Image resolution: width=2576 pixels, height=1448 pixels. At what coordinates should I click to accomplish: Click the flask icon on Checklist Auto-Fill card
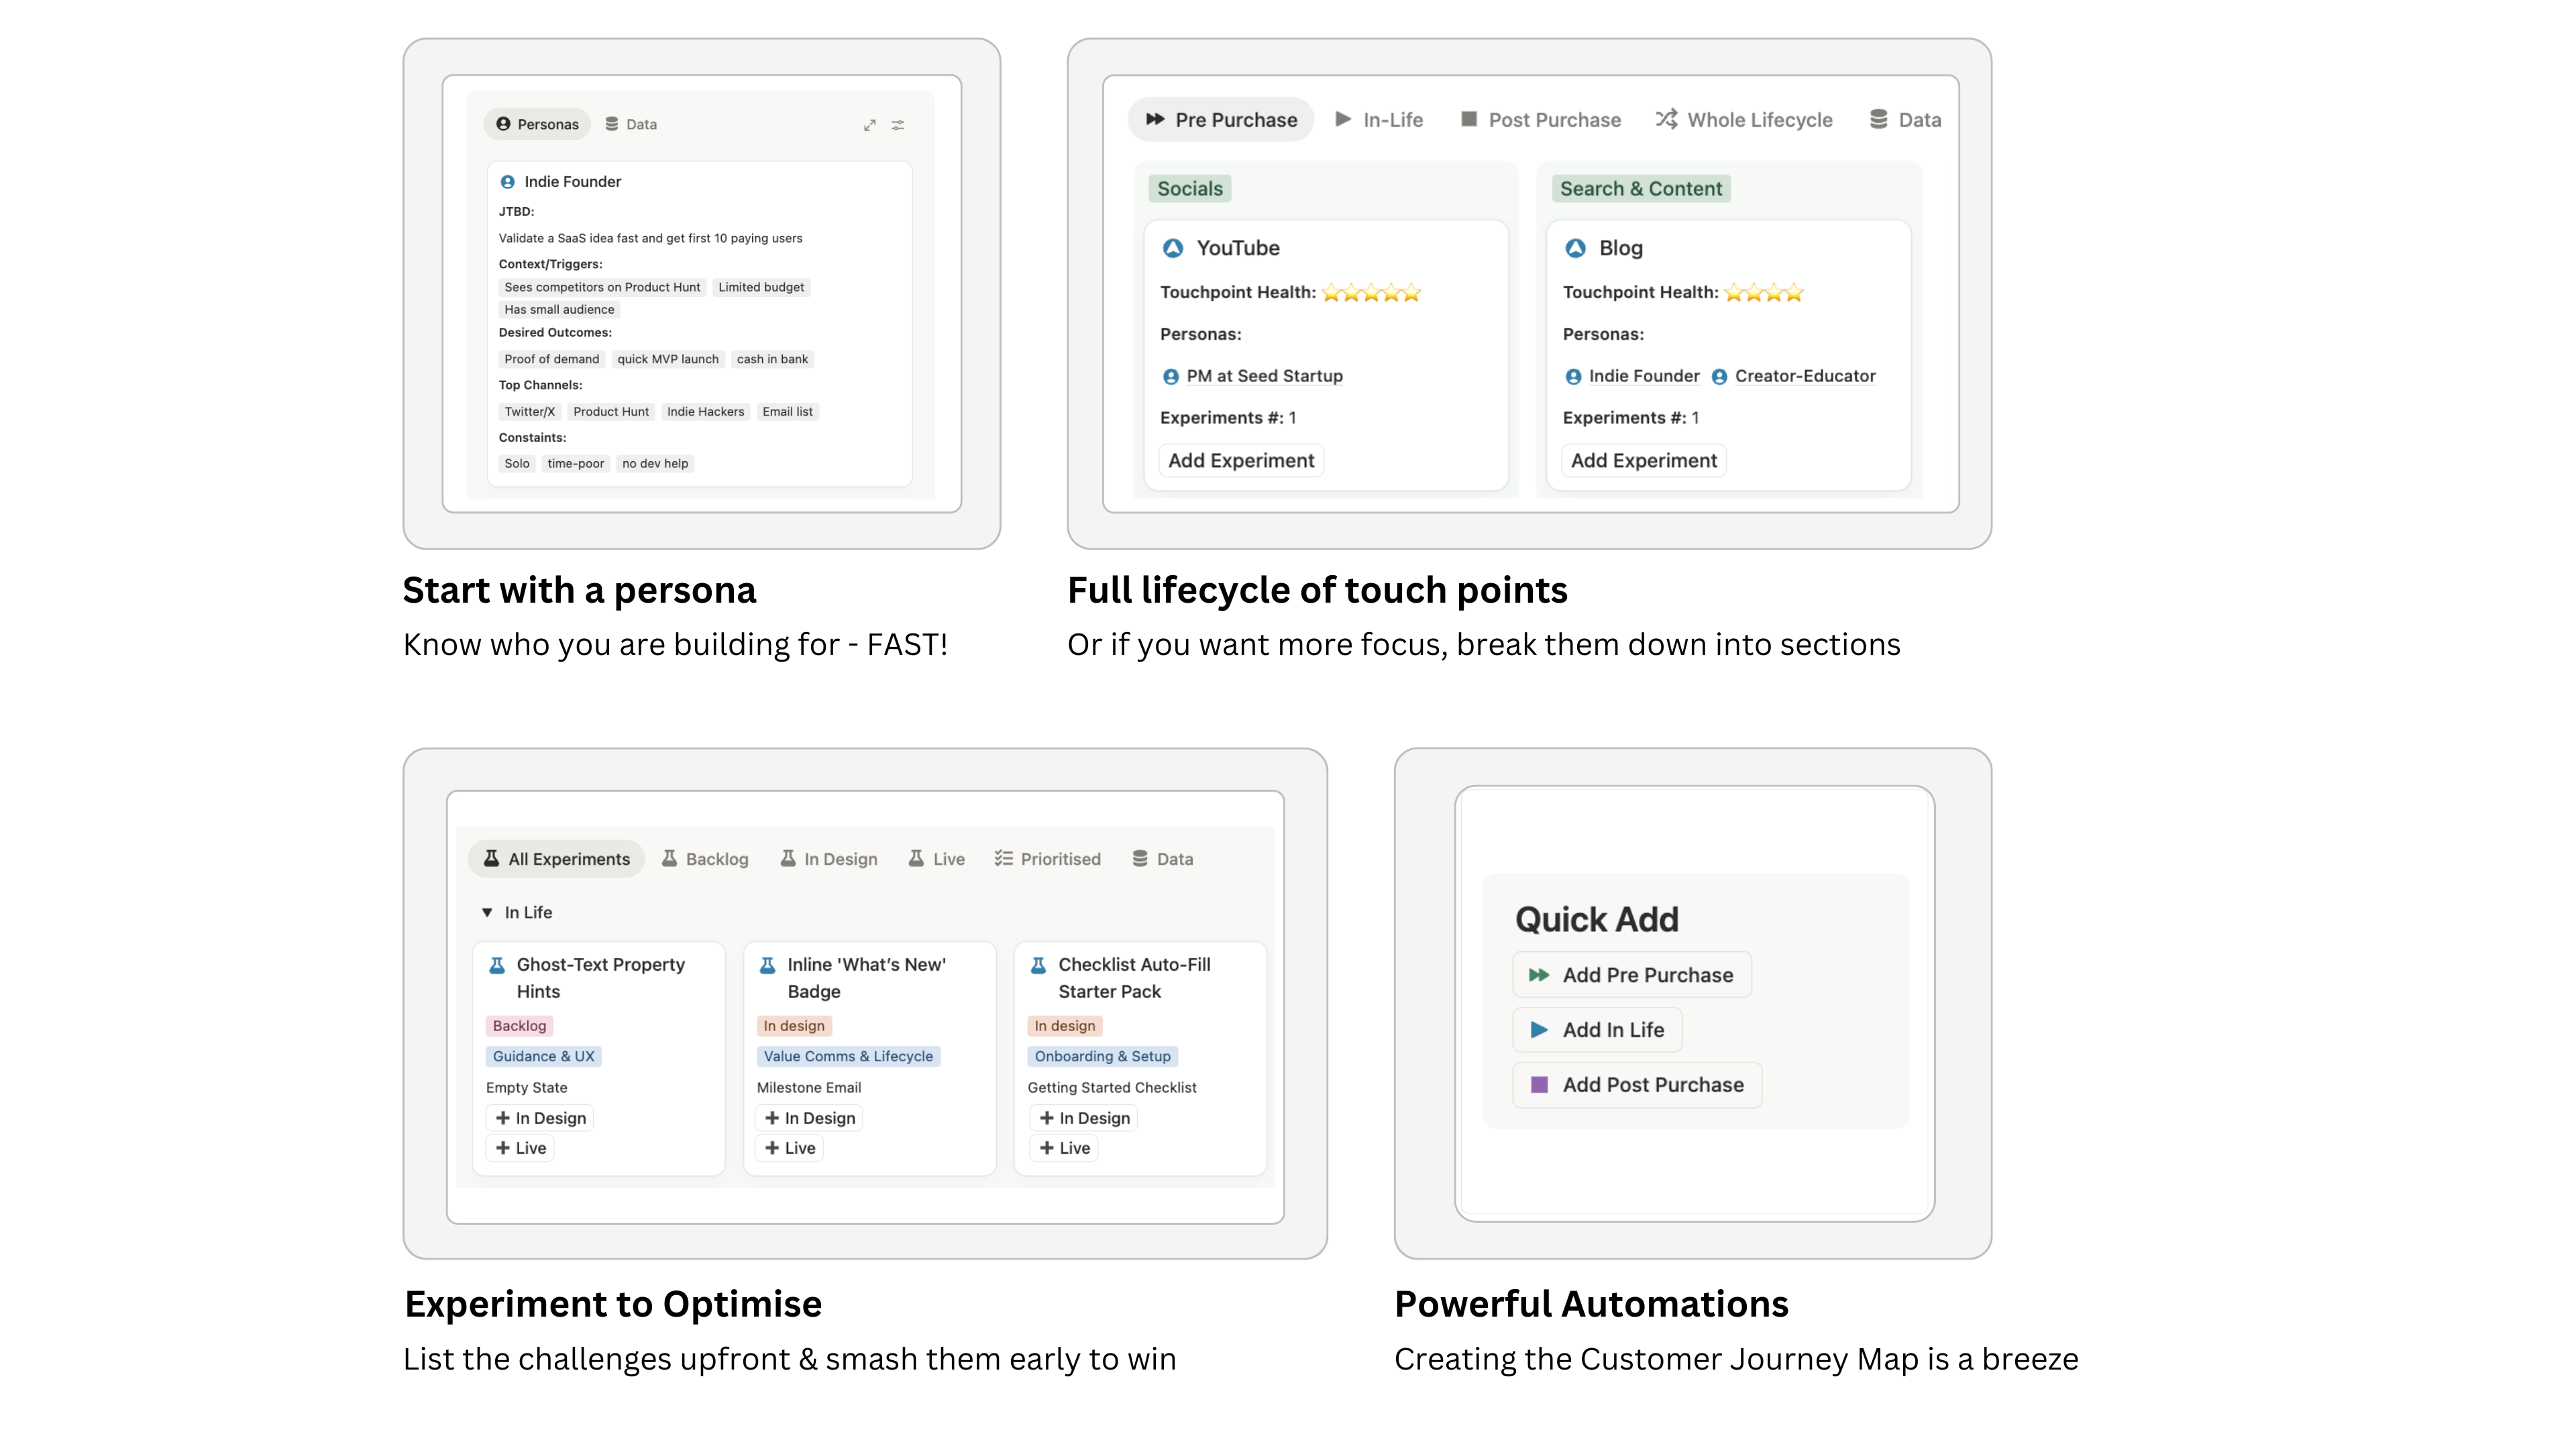coord(1038,965)
